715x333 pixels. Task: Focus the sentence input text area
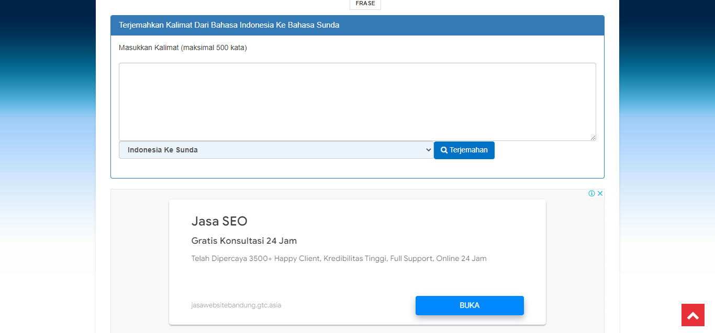tap(357, 102)
